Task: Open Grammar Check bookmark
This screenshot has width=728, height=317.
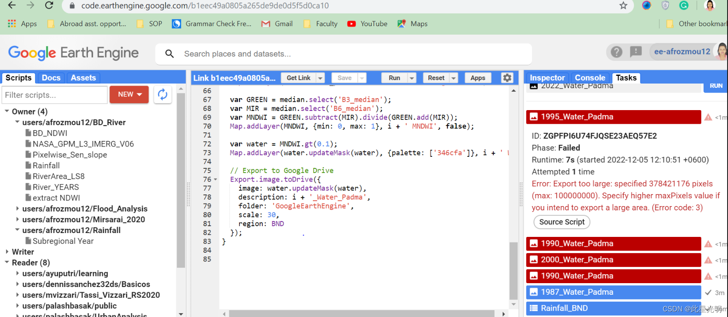Action: tap(212, 24)
